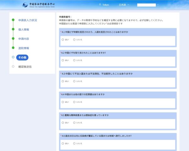Screen dimensions: 189x151
Task: Select はい for question 4.1 visa refusal
Action: tap(63, 40)
